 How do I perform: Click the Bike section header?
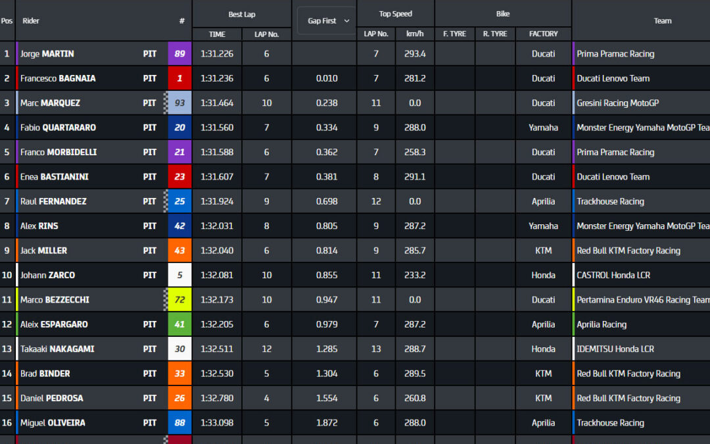[x=502, y=13]
